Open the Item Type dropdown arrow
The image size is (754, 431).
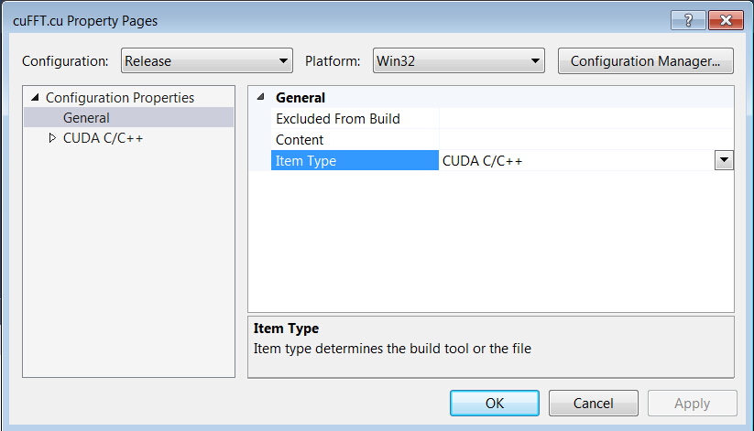click(x=724, y=160)
